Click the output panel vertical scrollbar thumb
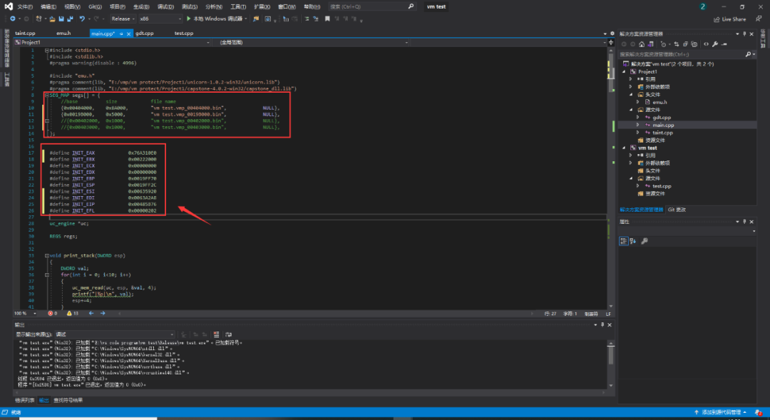 coord(611,355)
